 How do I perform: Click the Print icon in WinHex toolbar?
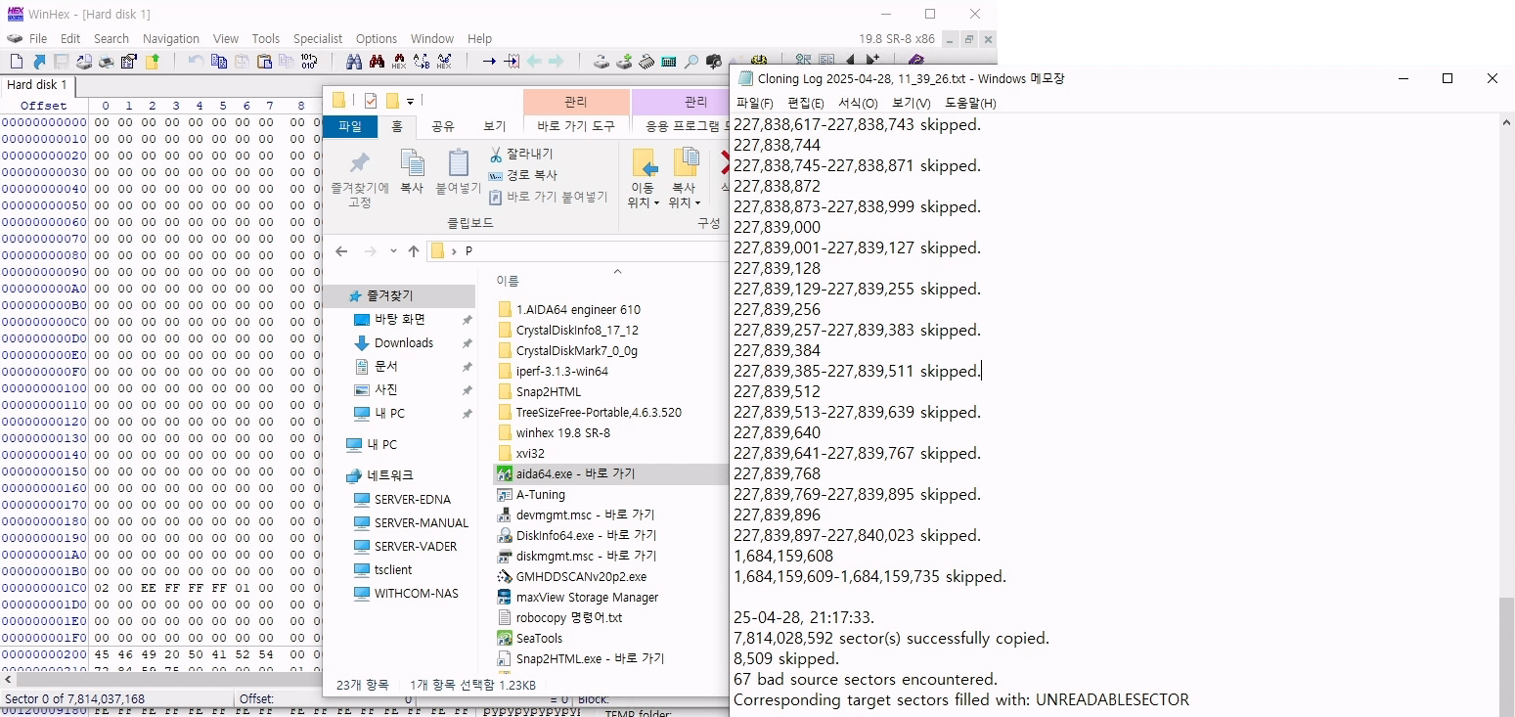tap(107, 62)
